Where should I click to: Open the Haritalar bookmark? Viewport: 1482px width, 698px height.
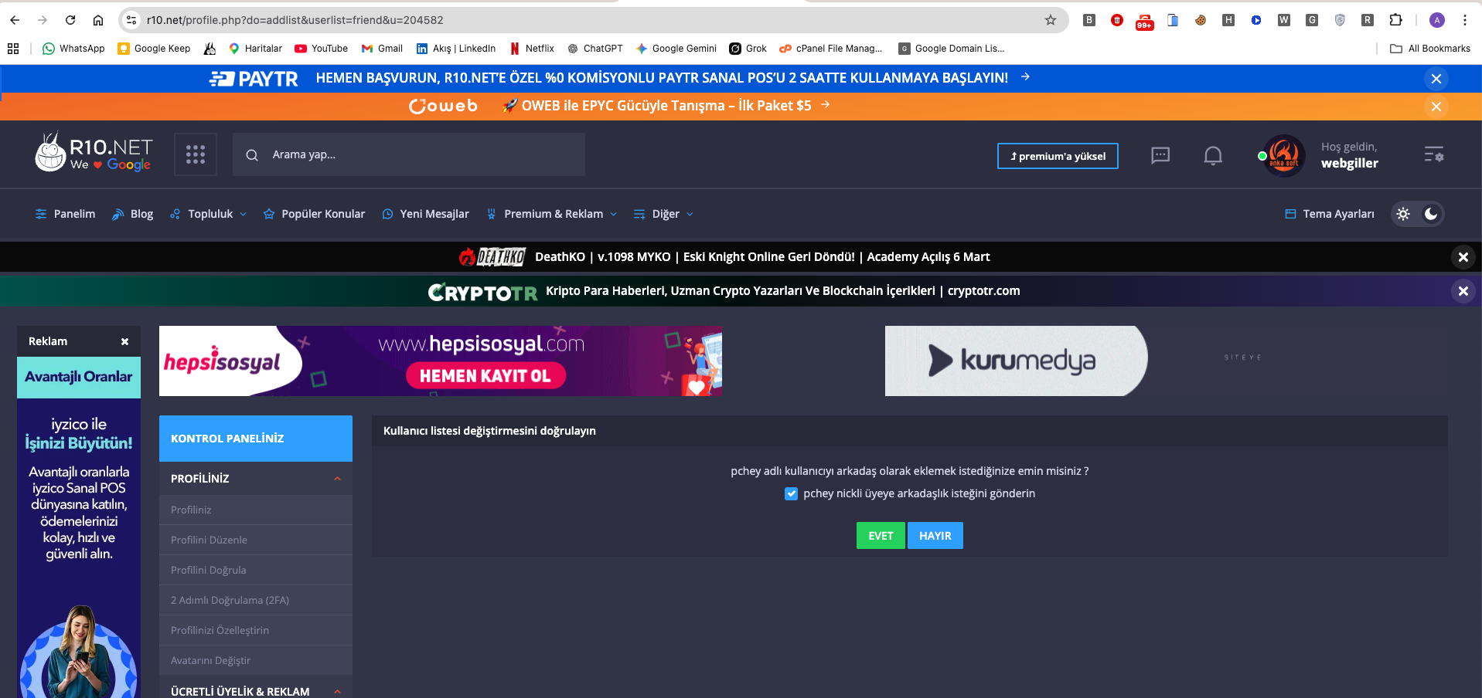pyautogui.click(x=255, y=49)
